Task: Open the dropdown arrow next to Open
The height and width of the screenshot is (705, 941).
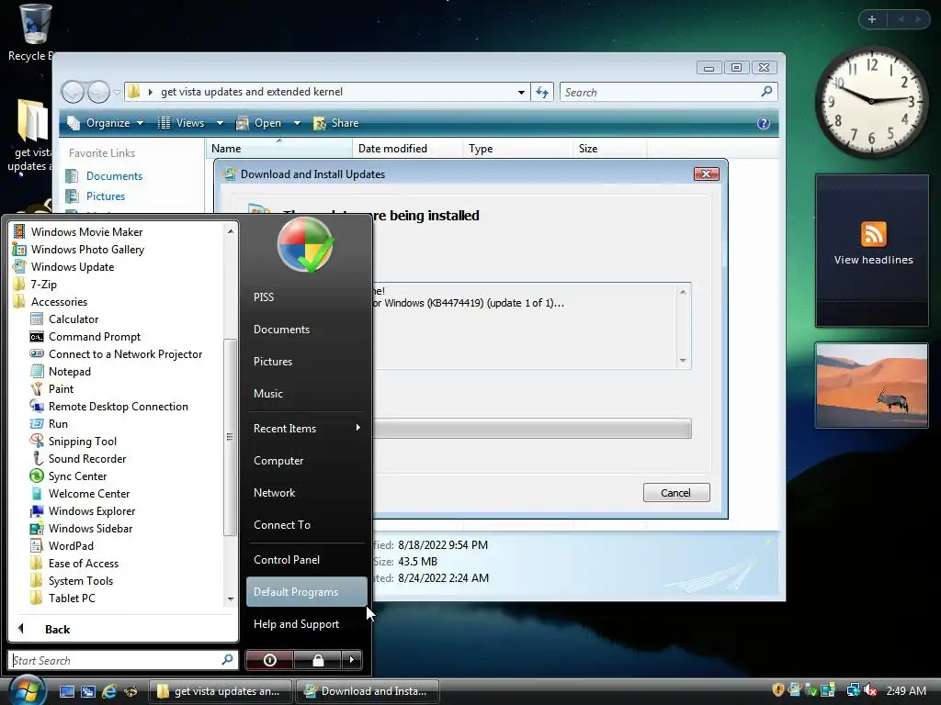Action: coord(297,123)
